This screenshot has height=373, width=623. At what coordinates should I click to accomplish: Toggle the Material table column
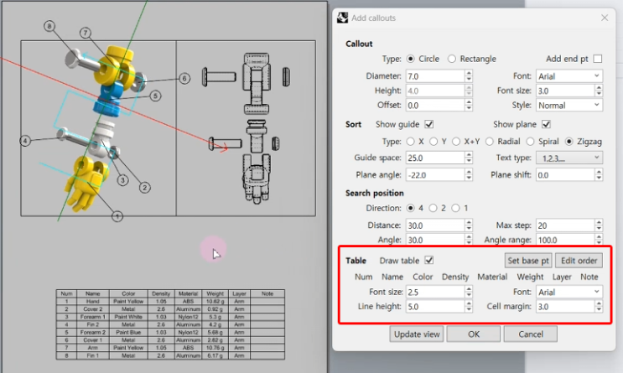(x=492, y=277)
